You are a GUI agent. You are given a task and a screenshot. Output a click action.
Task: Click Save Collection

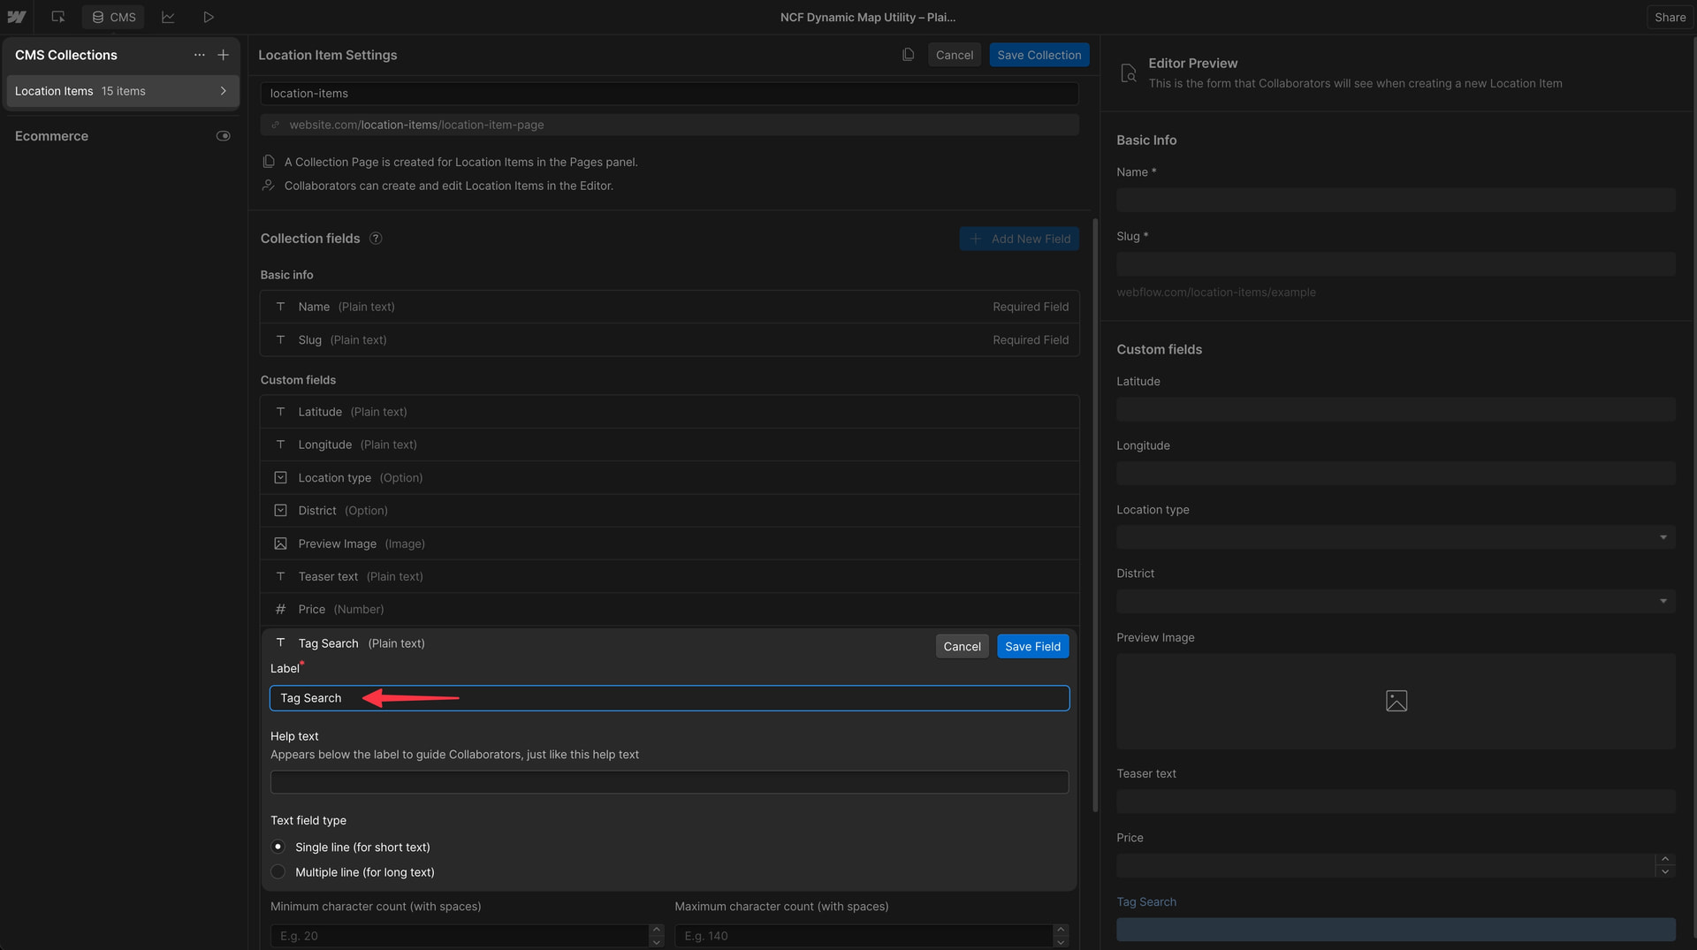pyautogui.click(x=1039, y=55)
